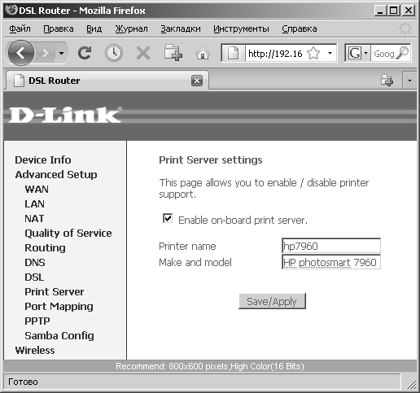Go to the Home page icon
The image size is (420, 393).
pos(203,53)
